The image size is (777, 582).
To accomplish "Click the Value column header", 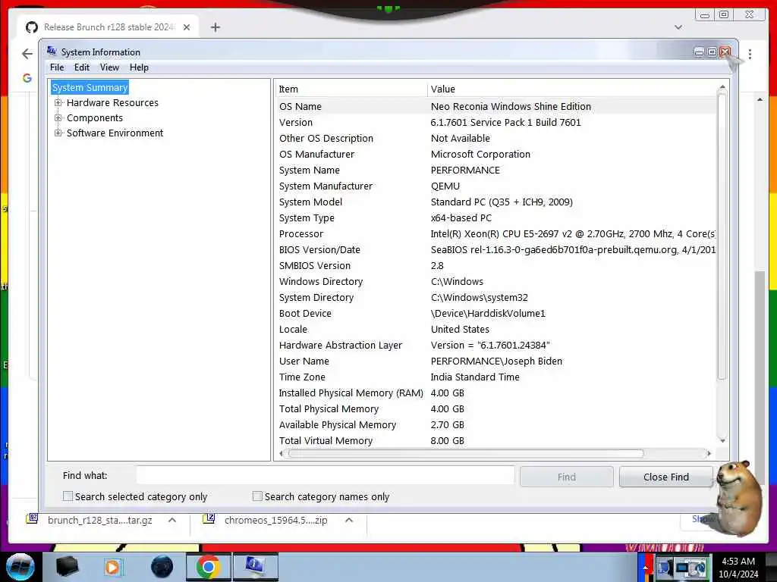I will 572,89.
